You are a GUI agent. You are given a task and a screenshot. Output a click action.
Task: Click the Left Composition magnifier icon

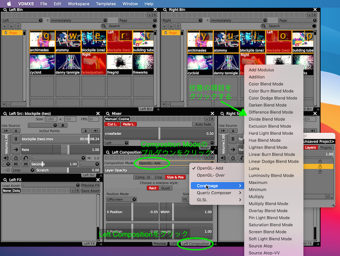click(108, 152)
